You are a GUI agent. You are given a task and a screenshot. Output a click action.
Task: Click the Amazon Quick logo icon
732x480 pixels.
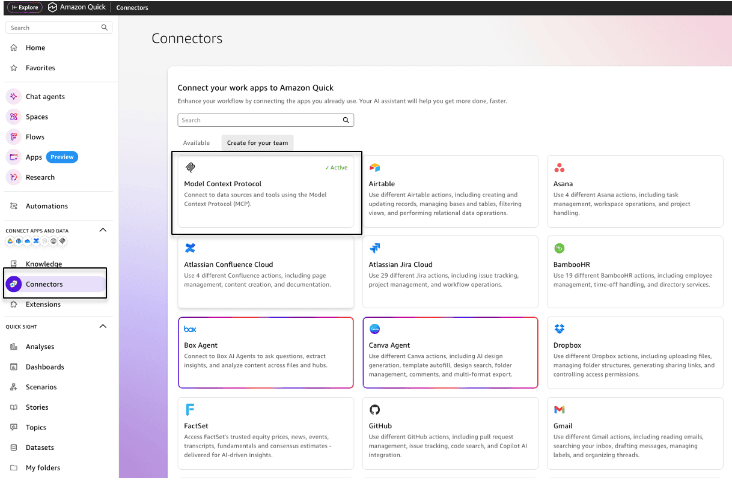[x=52, y=8]
